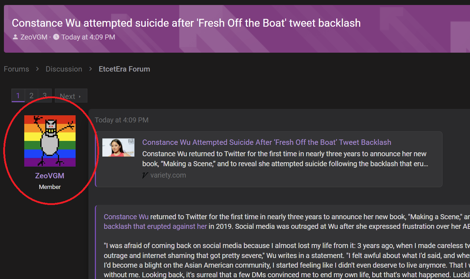
Task: Click the chevron after the Forums breadcrumb
Action: [x=37, y=69]
